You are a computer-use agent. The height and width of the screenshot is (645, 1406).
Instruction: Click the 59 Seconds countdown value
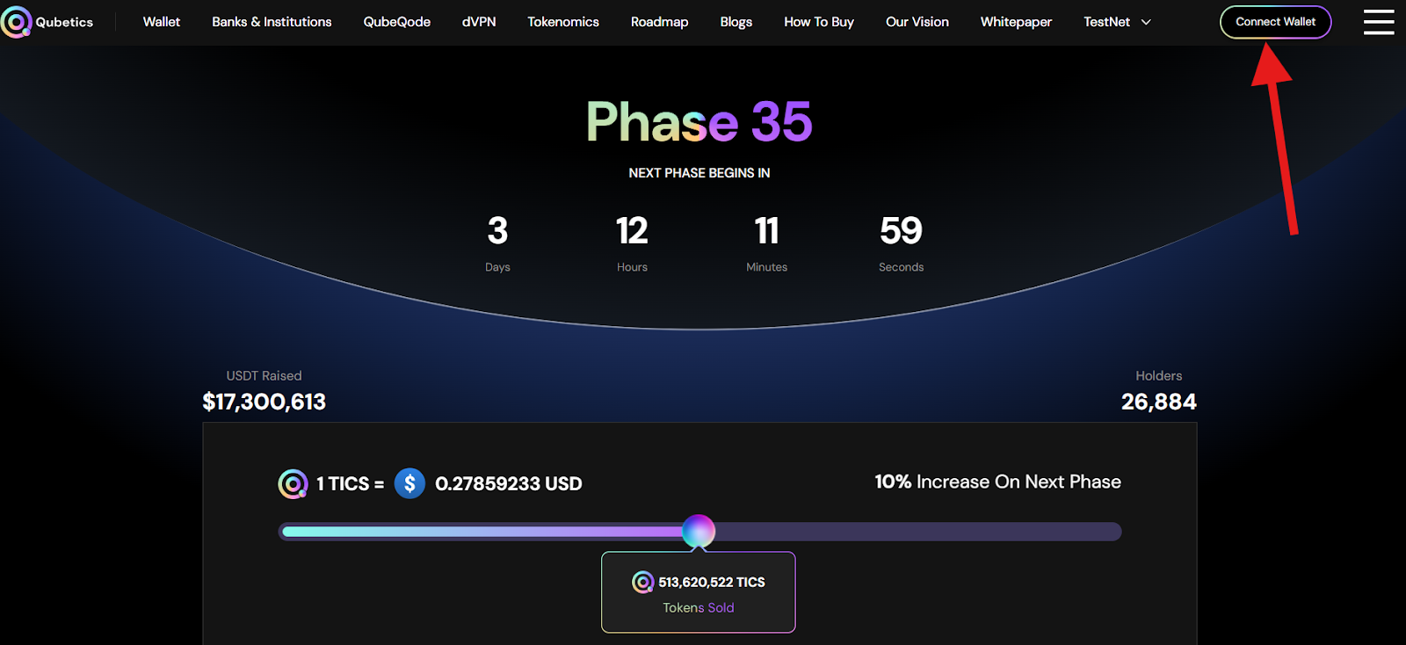coord(902,231)
